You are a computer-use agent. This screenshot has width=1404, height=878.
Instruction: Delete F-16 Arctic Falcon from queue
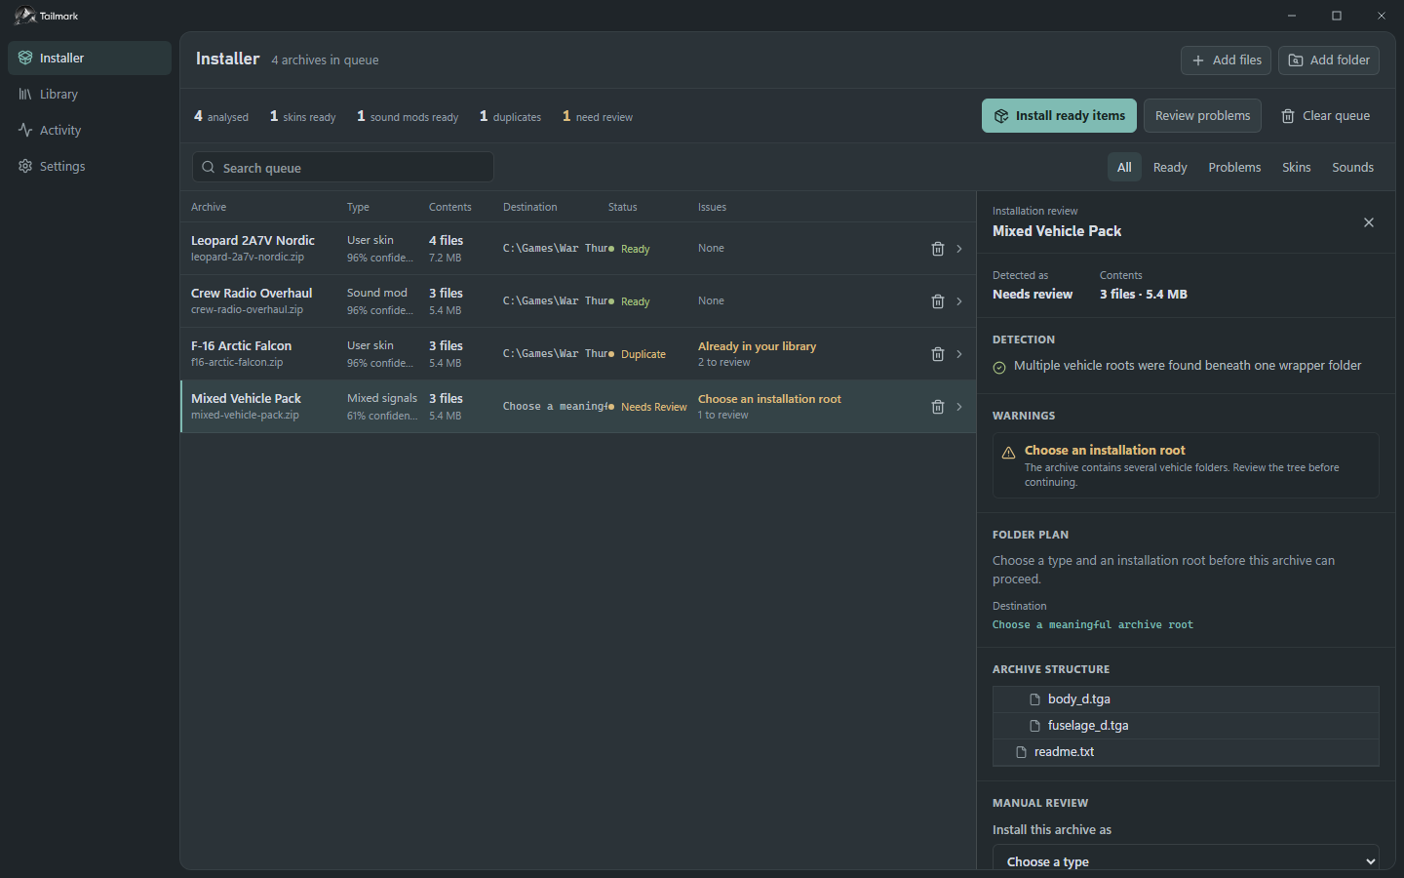(938, 354)
